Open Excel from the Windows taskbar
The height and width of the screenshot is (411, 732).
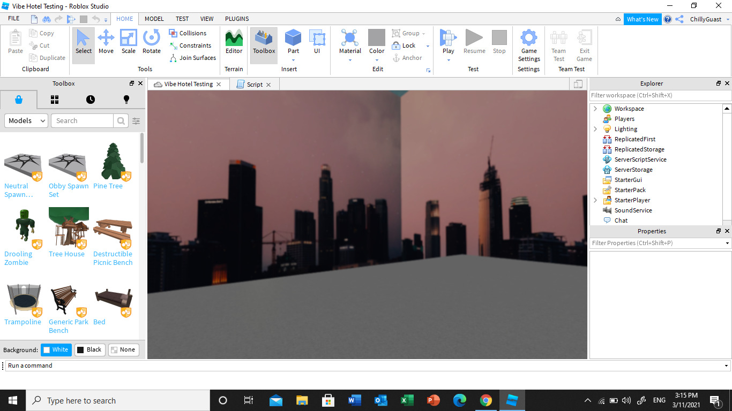click(x=407, y=400)
